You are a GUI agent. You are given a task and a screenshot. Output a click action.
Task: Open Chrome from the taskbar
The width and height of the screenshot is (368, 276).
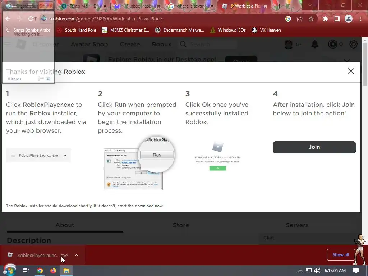[40, 271]
